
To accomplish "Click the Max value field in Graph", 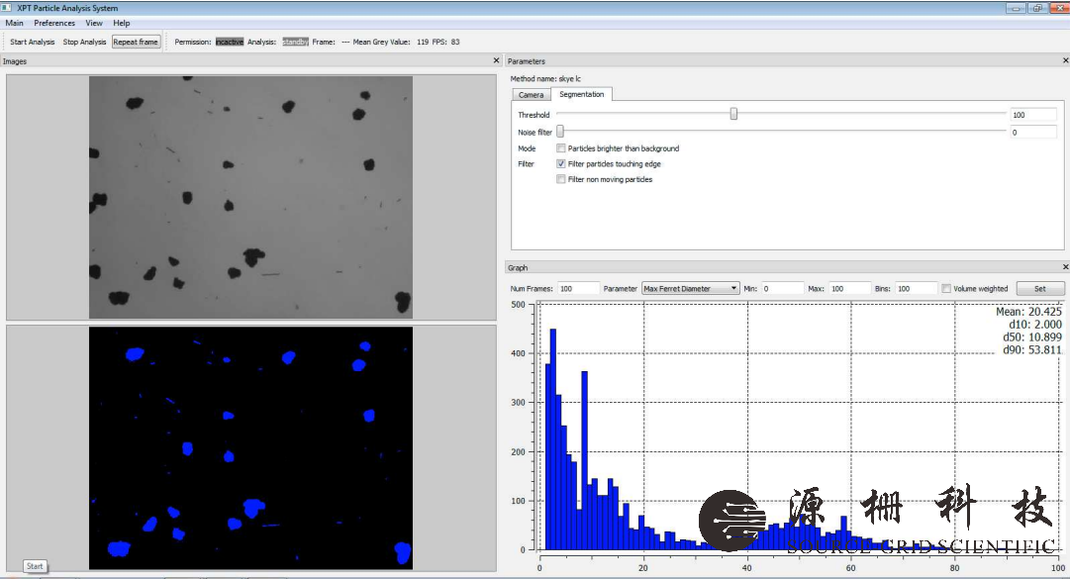I will pyautogui.click(x=849, y=288).
